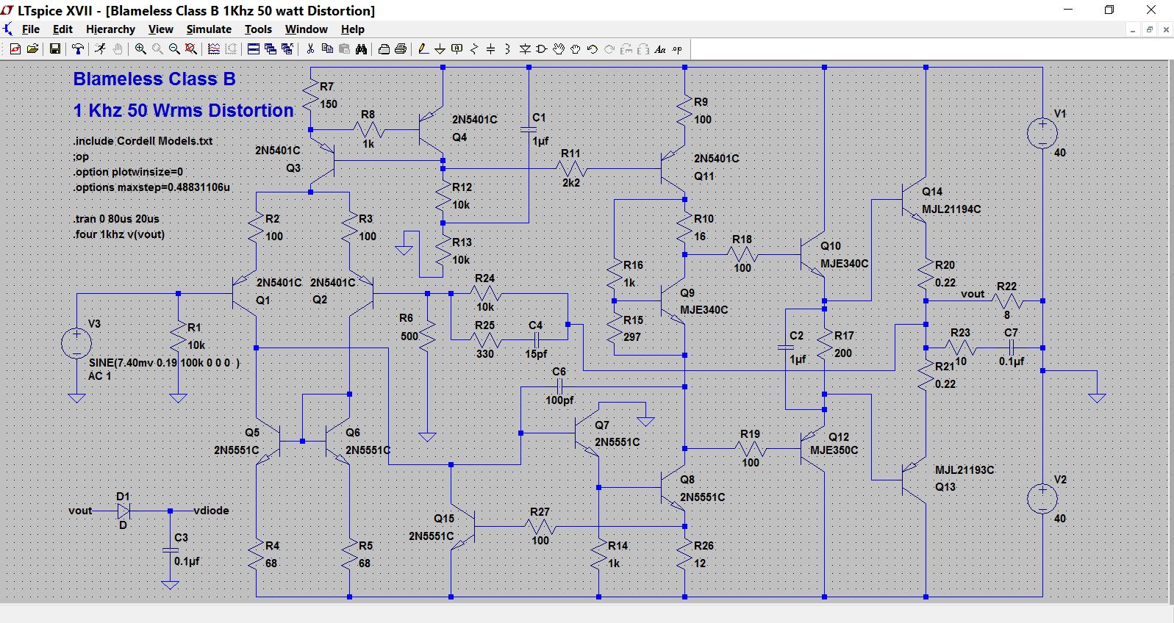Add SPICE directive with .op tool
Screen dimensions: 1174x623
coord(677,49)
